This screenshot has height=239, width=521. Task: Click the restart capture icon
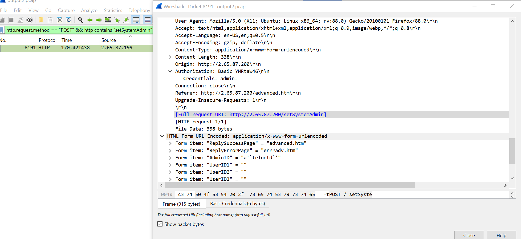(x=21, y=20)
